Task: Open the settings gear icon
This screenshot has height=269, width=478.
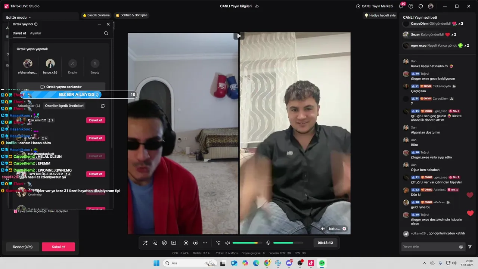Action: click(x=421, y=6)
